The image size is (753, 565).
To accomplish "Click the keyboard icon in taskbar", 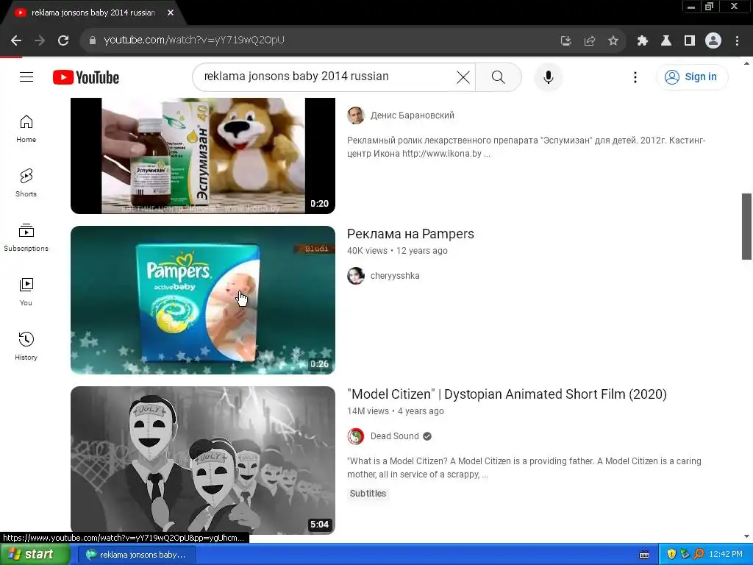I will click(x=644, y=555).
